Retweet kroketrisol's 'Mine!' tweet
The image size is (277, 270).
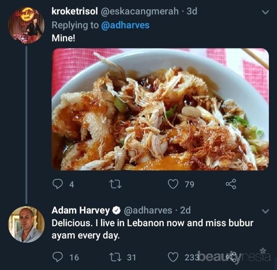coord(115,184)
